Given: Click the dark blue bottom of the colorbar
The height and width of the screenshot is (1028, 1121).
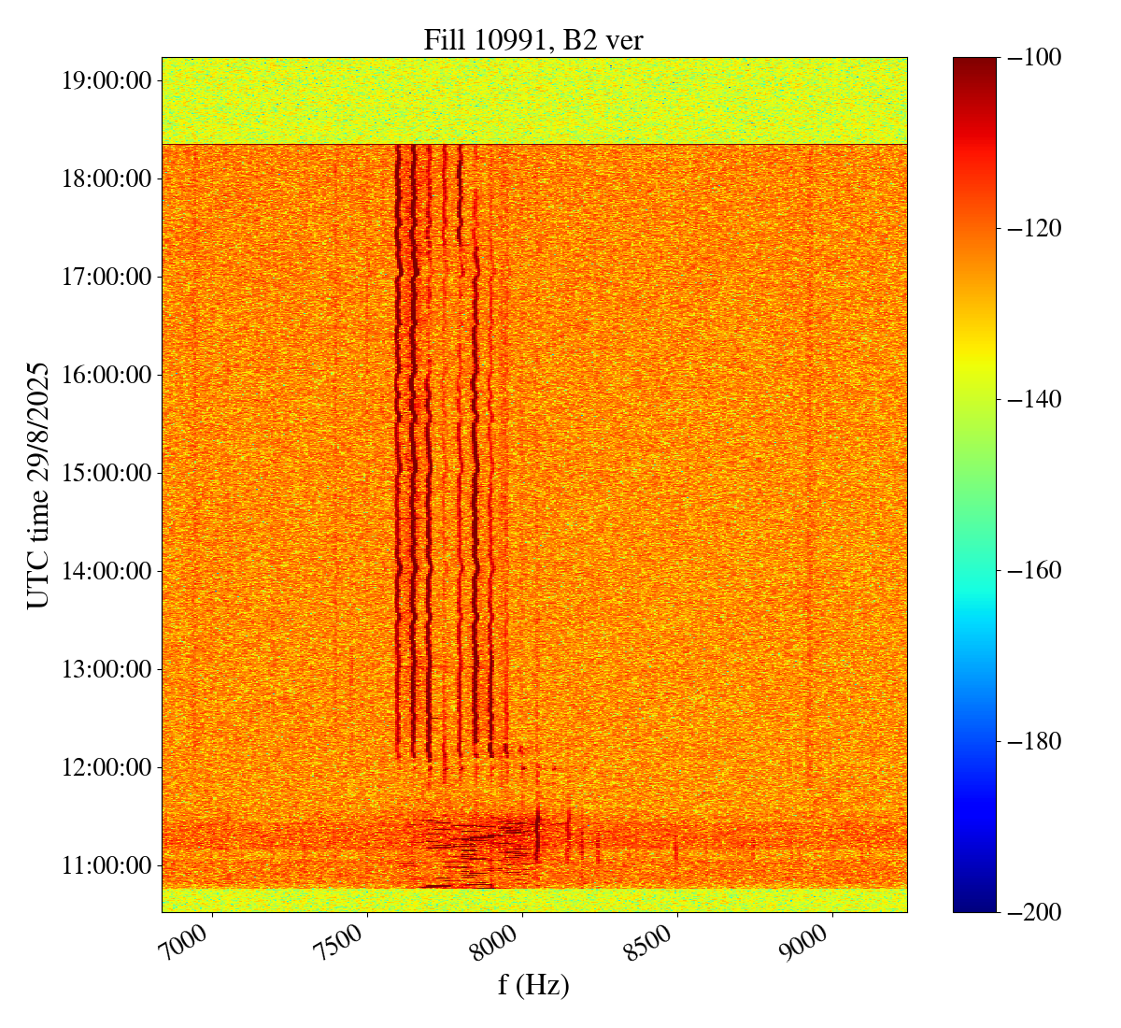Looking at the screenshot, I should pos(974,905).
